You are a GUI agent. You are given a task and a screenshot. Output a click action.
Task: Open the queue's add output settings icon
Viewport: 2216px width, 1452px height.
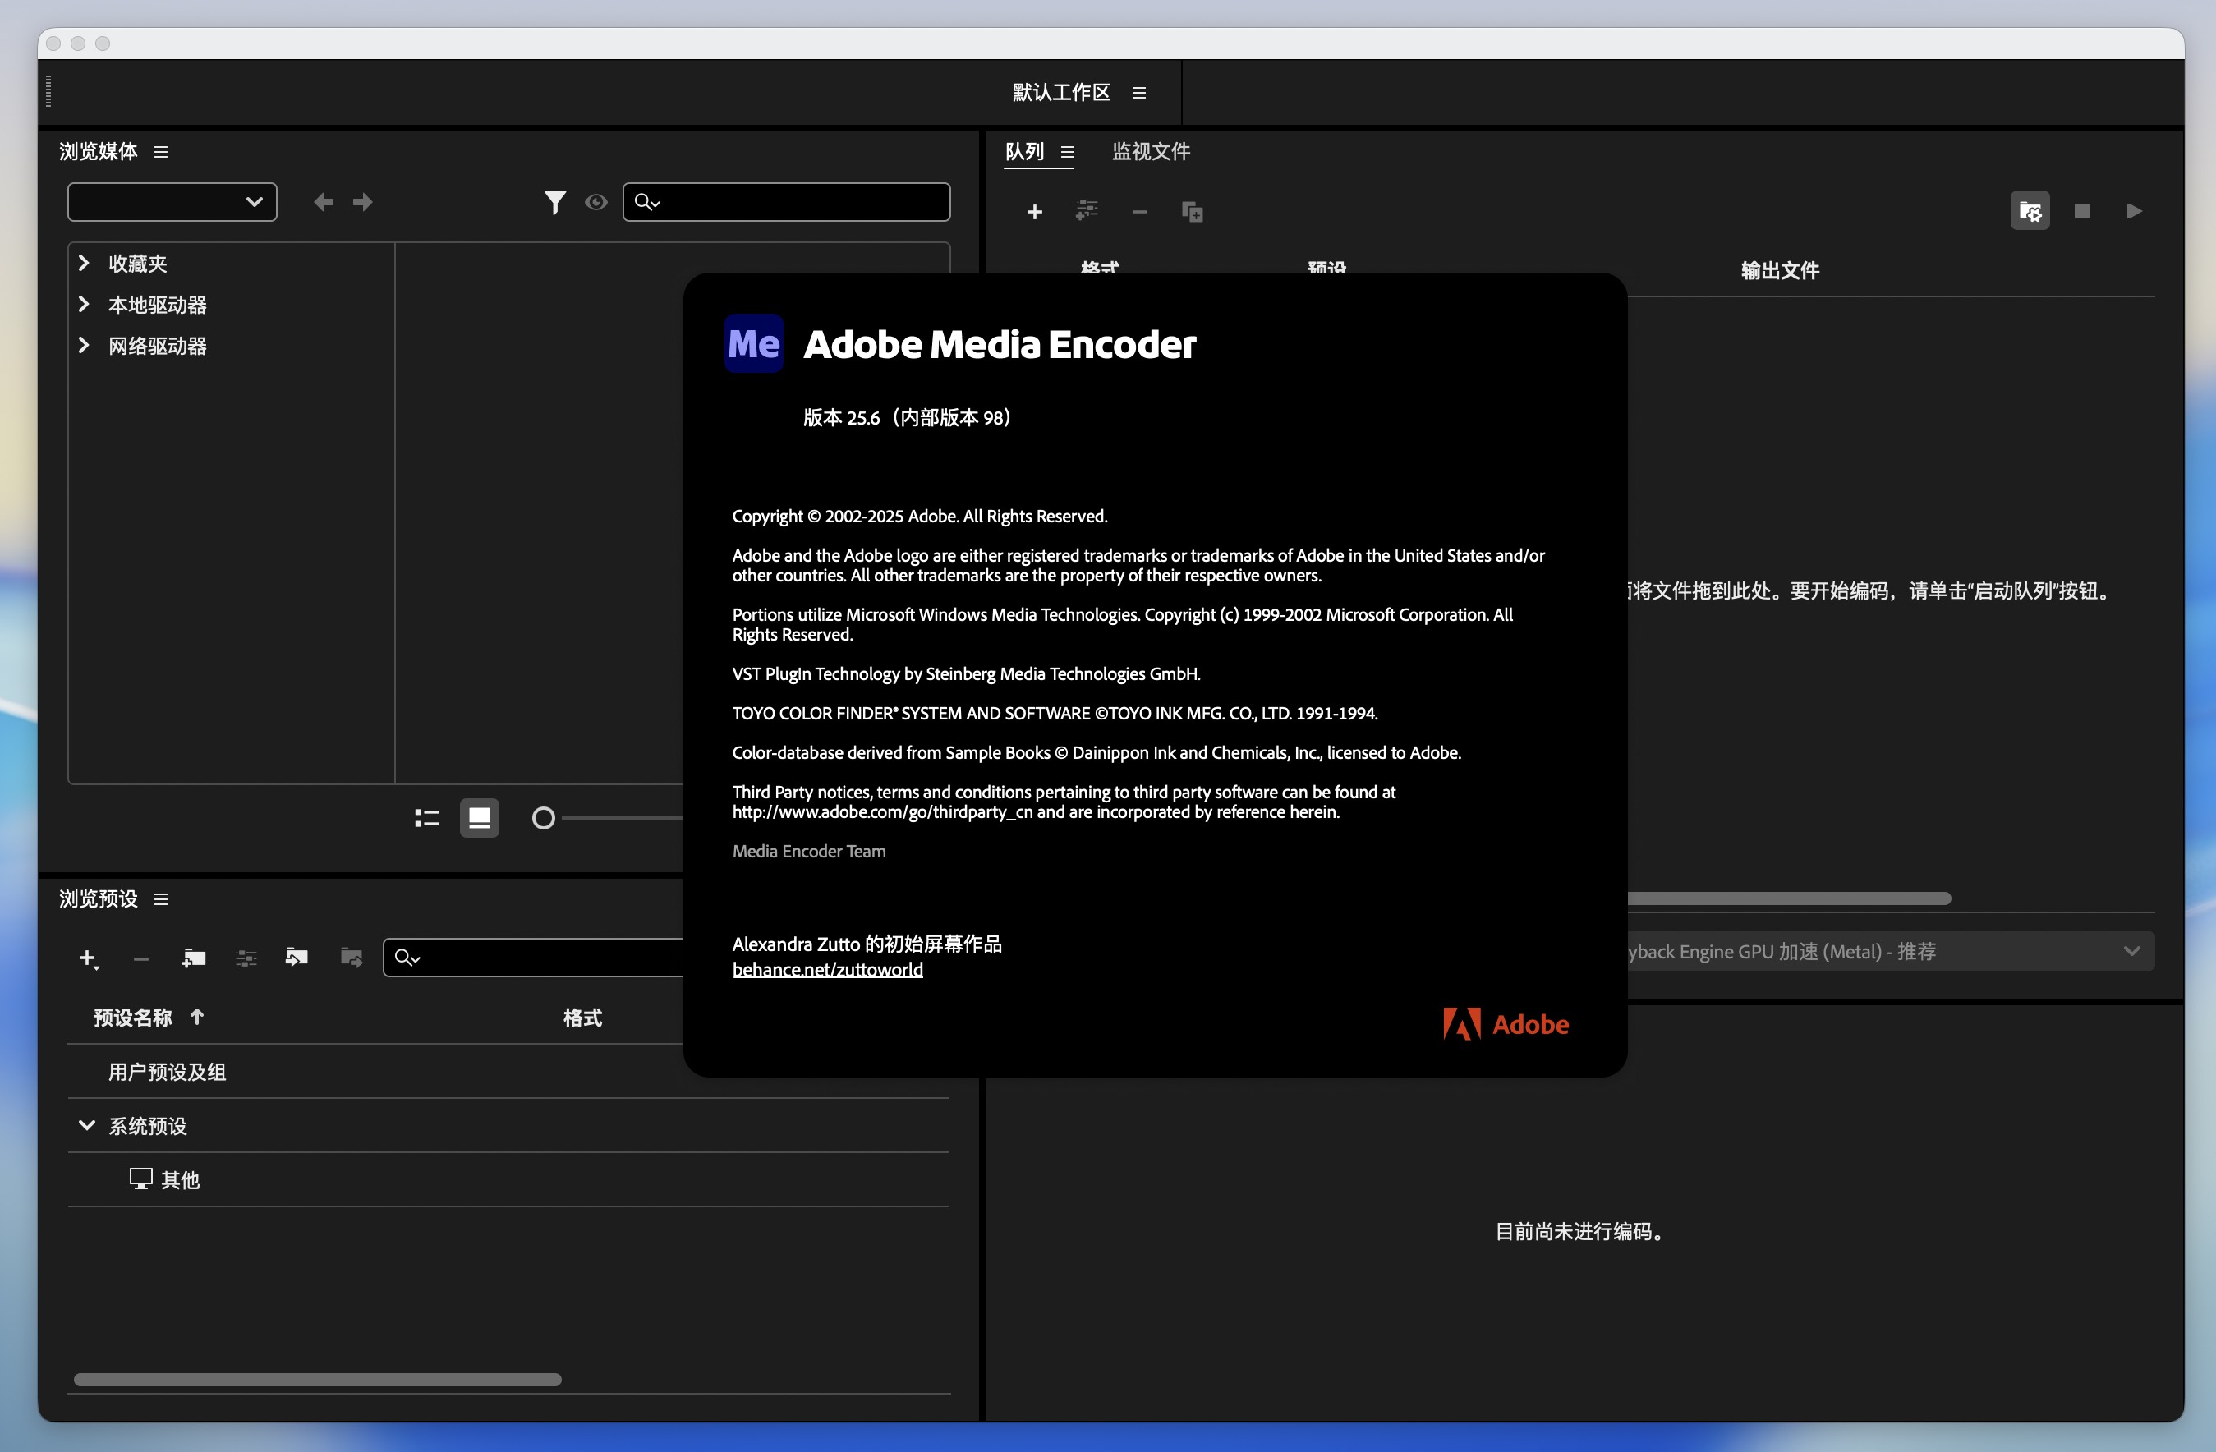point(1087,211)
